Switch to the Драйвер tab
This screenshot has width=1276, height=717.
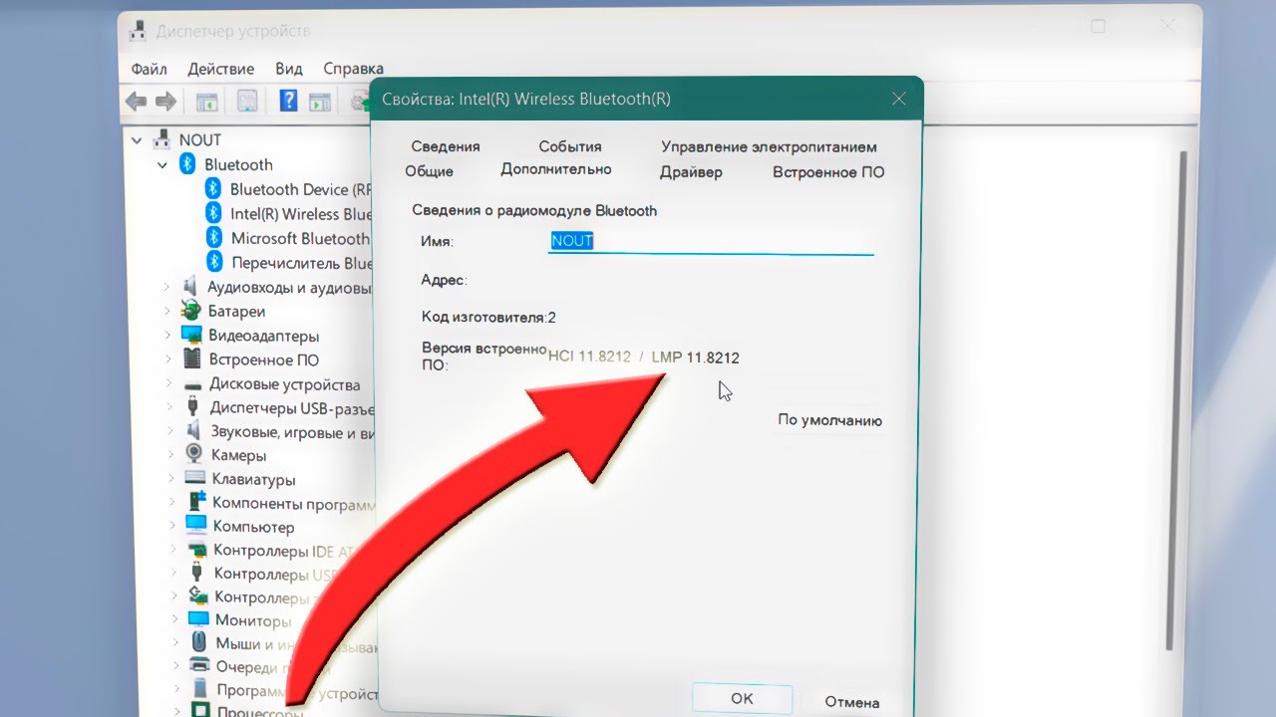(x=691, y=172)
